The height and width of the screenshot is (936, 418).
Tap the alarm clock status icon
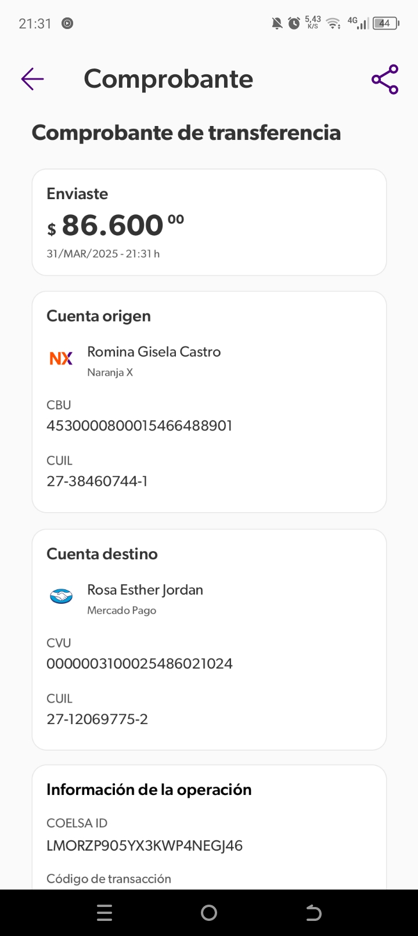294,23
